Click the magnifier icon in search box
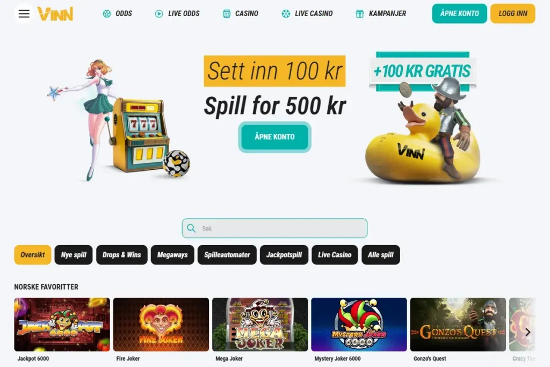550x367 pixels. (x=191, y=228)
